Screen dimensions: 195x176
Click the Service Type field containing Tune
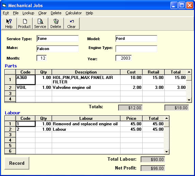click(58, 38)
